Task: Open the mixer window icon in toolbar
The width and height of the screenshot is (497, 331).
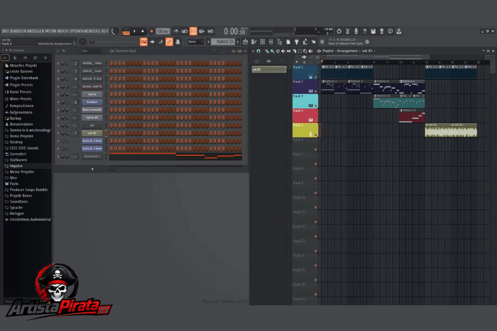Action: click(271, 42)
